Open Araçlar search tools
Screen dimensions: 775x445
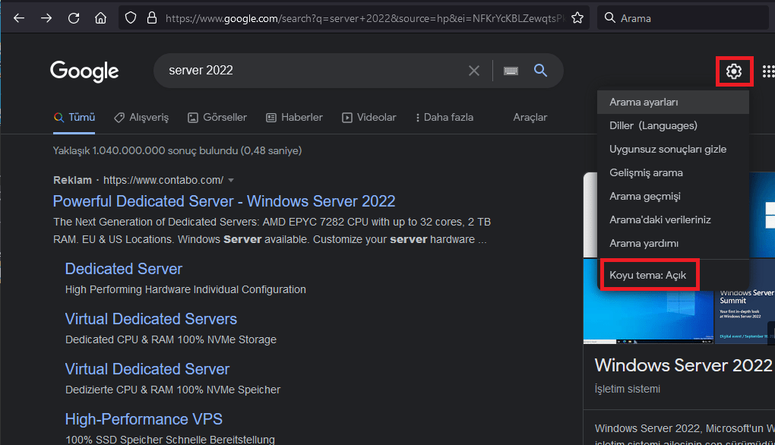(x=530, y=117)
